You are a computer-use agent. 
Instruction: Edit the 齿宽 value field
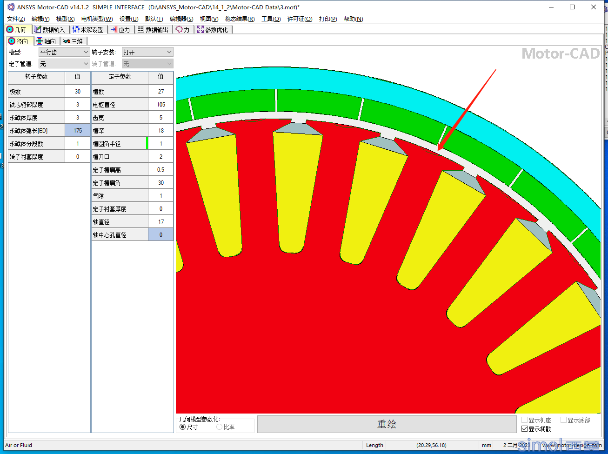[161, 118]
